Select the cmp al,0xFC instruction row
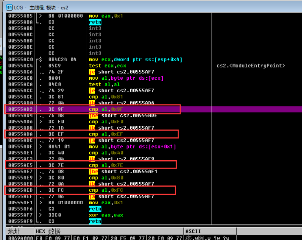 [106, 190]
